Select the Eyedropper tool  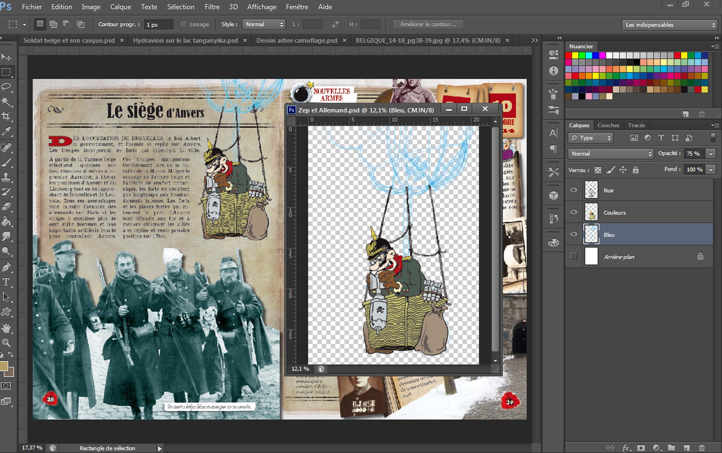click(x=6, y=131)
